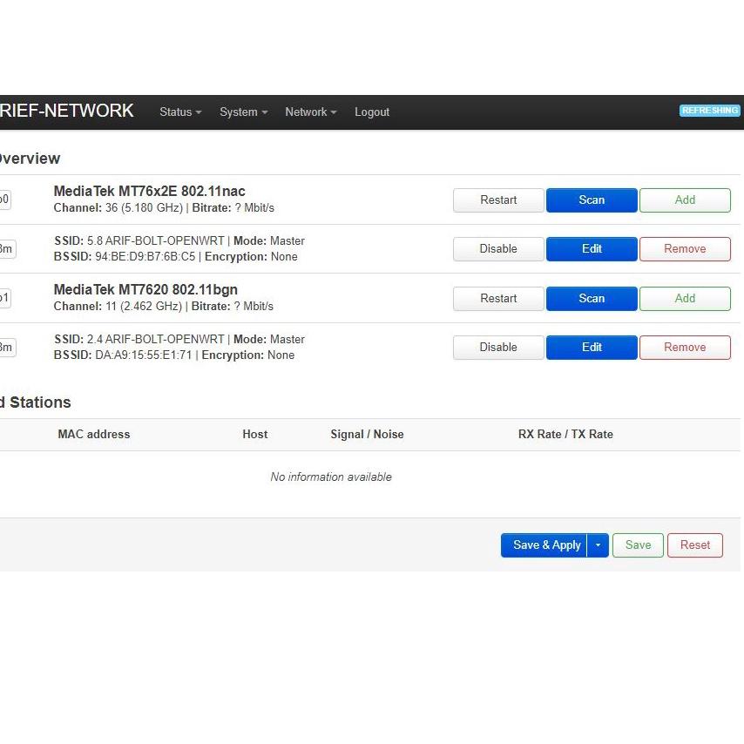
Task: Open the Save & Apply split-button arrow
Action: [x=599, y=544]
